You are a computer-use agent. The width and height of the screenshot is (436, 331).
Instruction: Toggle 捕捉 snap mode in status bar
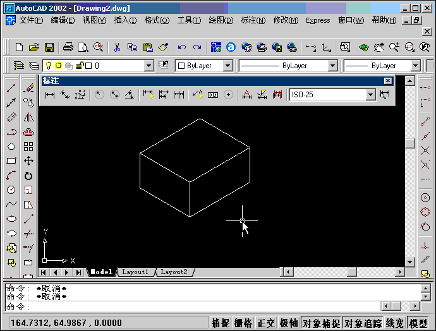(x=221, y=323)
